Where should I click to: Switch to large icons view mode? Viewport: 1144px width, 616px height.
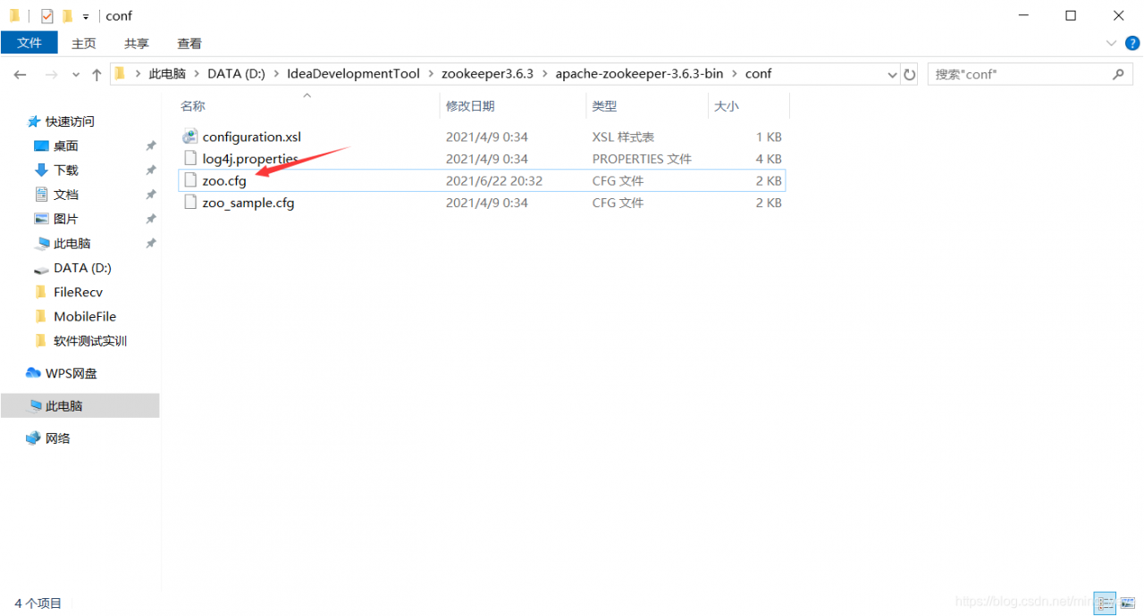point(1128,604)
